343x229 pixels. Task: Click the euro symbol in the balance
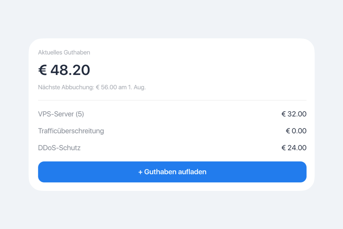click(x=42, y=70)
